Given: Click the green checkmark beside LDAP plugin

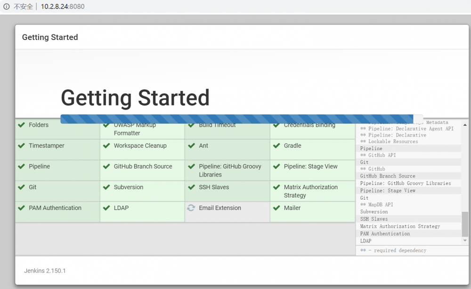Looking at the screenshot, I should click(106, 208).
